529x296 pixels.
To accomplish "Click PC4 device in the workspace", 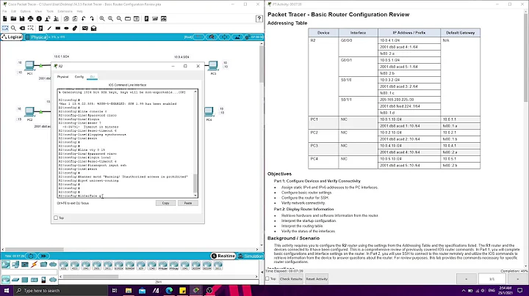I will pos(209,113).
